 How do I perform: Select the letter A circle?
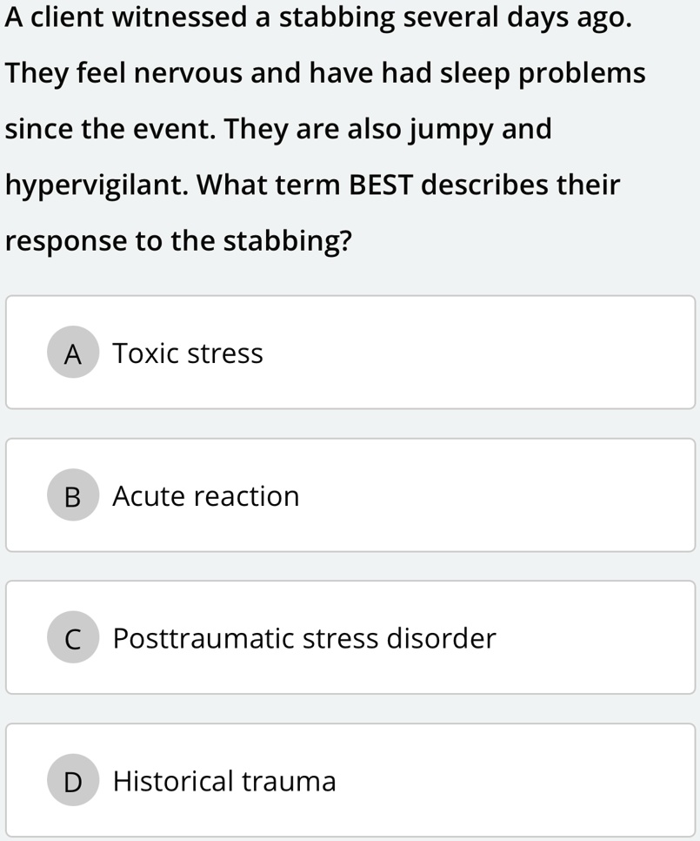73,353
